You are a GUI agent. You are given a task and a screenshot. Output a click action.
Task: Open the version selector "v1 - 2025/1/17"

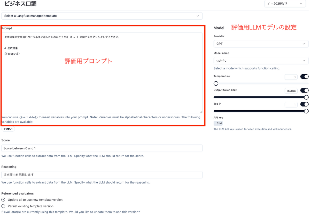pyautogui.click(x=285, y=4)
